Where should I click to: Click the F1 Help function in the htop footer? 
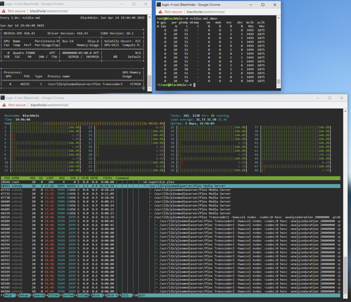click(x=6, y=295)
